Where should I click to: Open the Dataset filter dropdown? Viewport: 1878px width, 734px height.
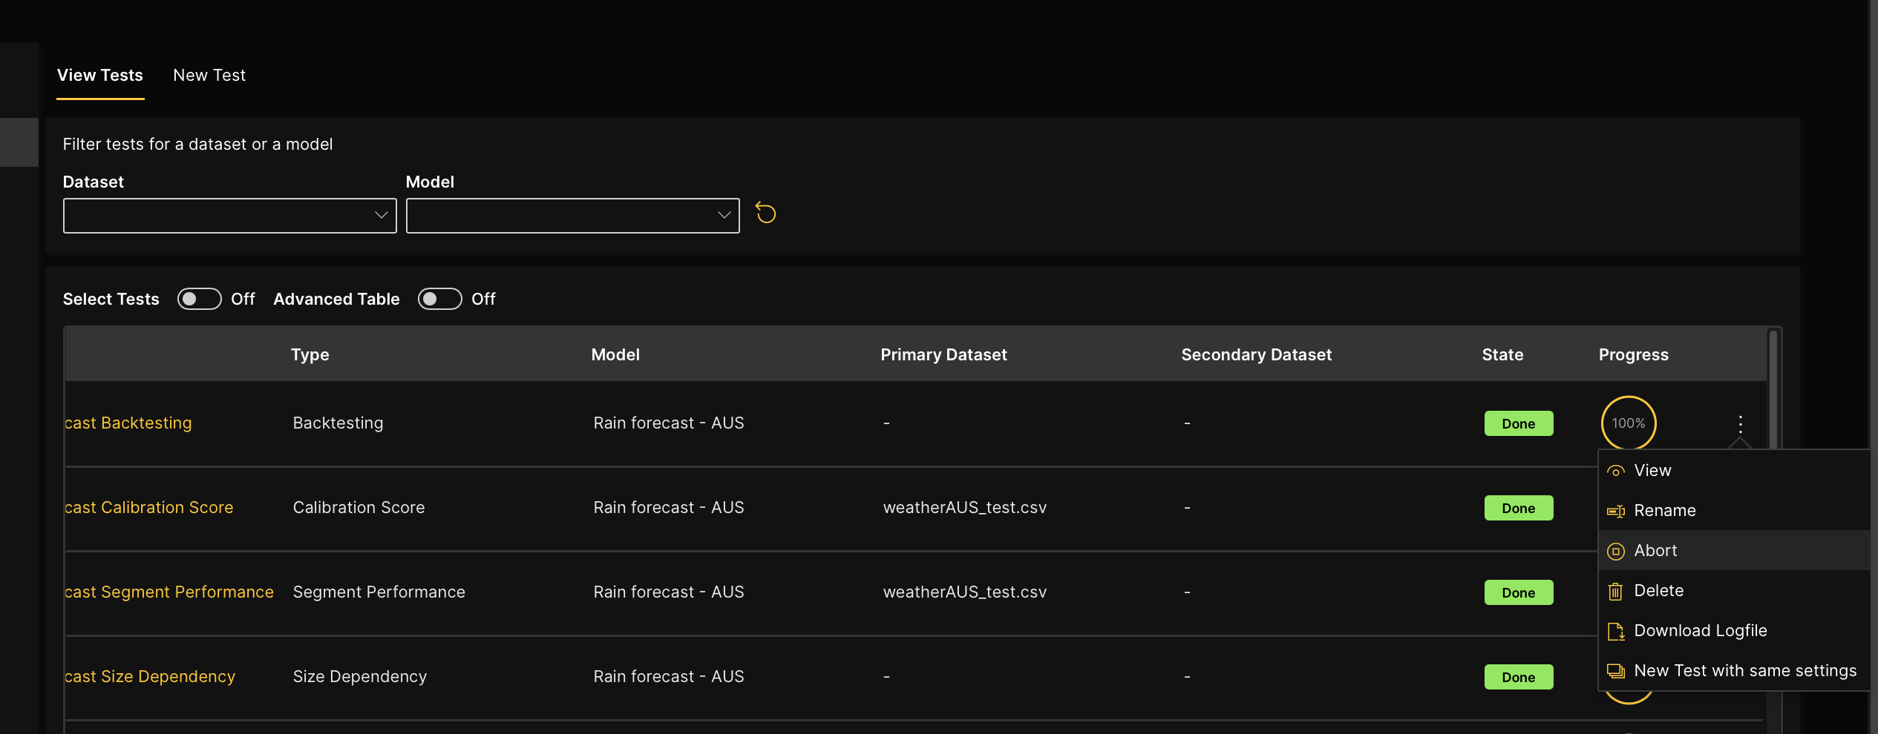[x=229, y=216]
